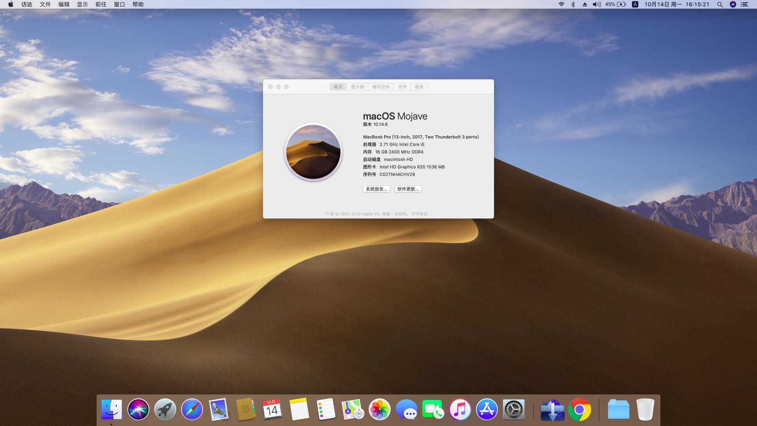Screen dimensions: 757x426
Task: Open the Messages app in the Dock
Action: click(x=406, y=409)
